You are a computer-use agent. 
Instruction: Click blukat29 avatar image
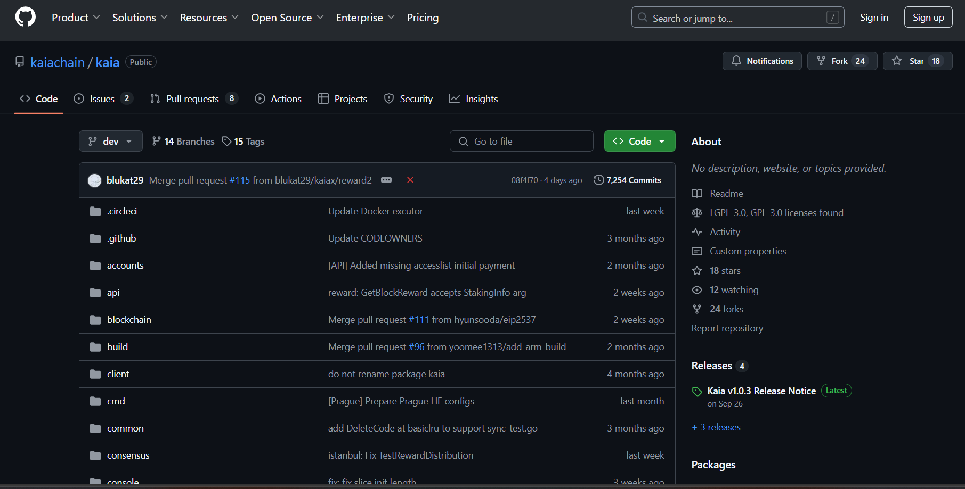tap(94, 180)
